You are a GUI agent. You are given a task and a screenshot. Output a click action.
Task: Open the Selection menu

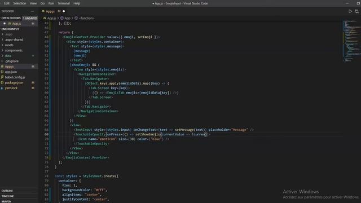click(x=20, y=3)
